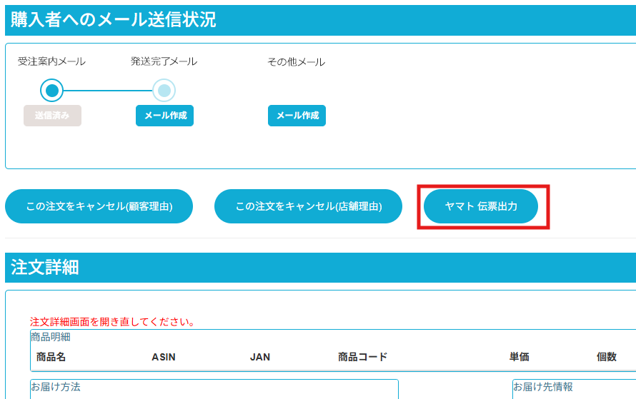
Task: Click the 単価 column header
Action: point(519,357)
